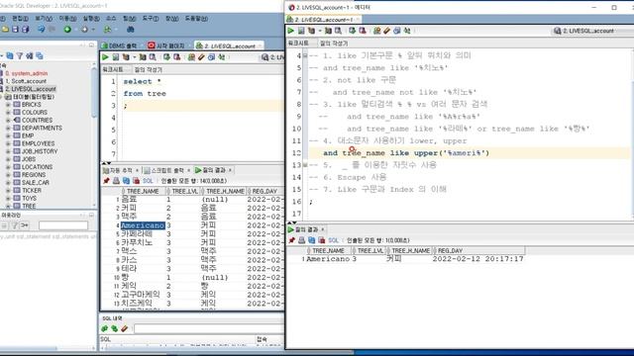Sort by TREE_NAME column header in left result
The image size is (634, 356).
coord(143,191)
